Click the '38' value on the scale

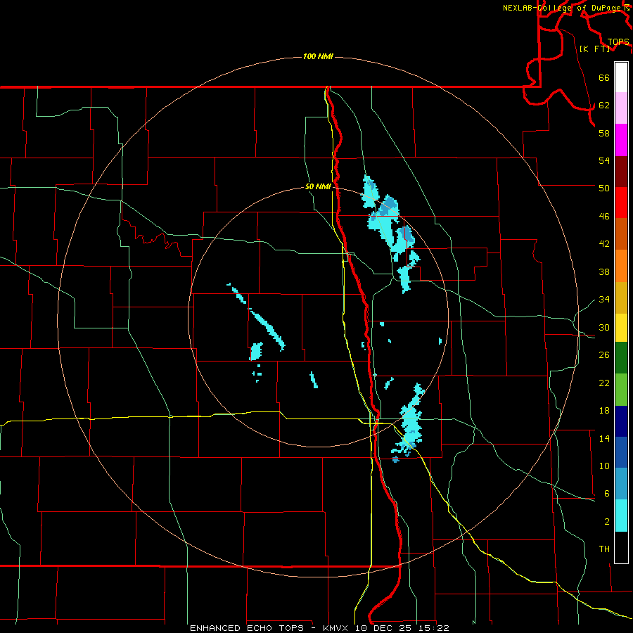click(x=604, y=271)
